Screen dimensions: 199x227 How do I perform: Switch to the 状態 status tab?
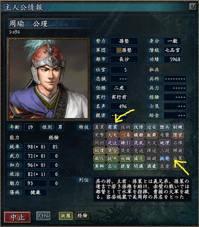point(66,216)
